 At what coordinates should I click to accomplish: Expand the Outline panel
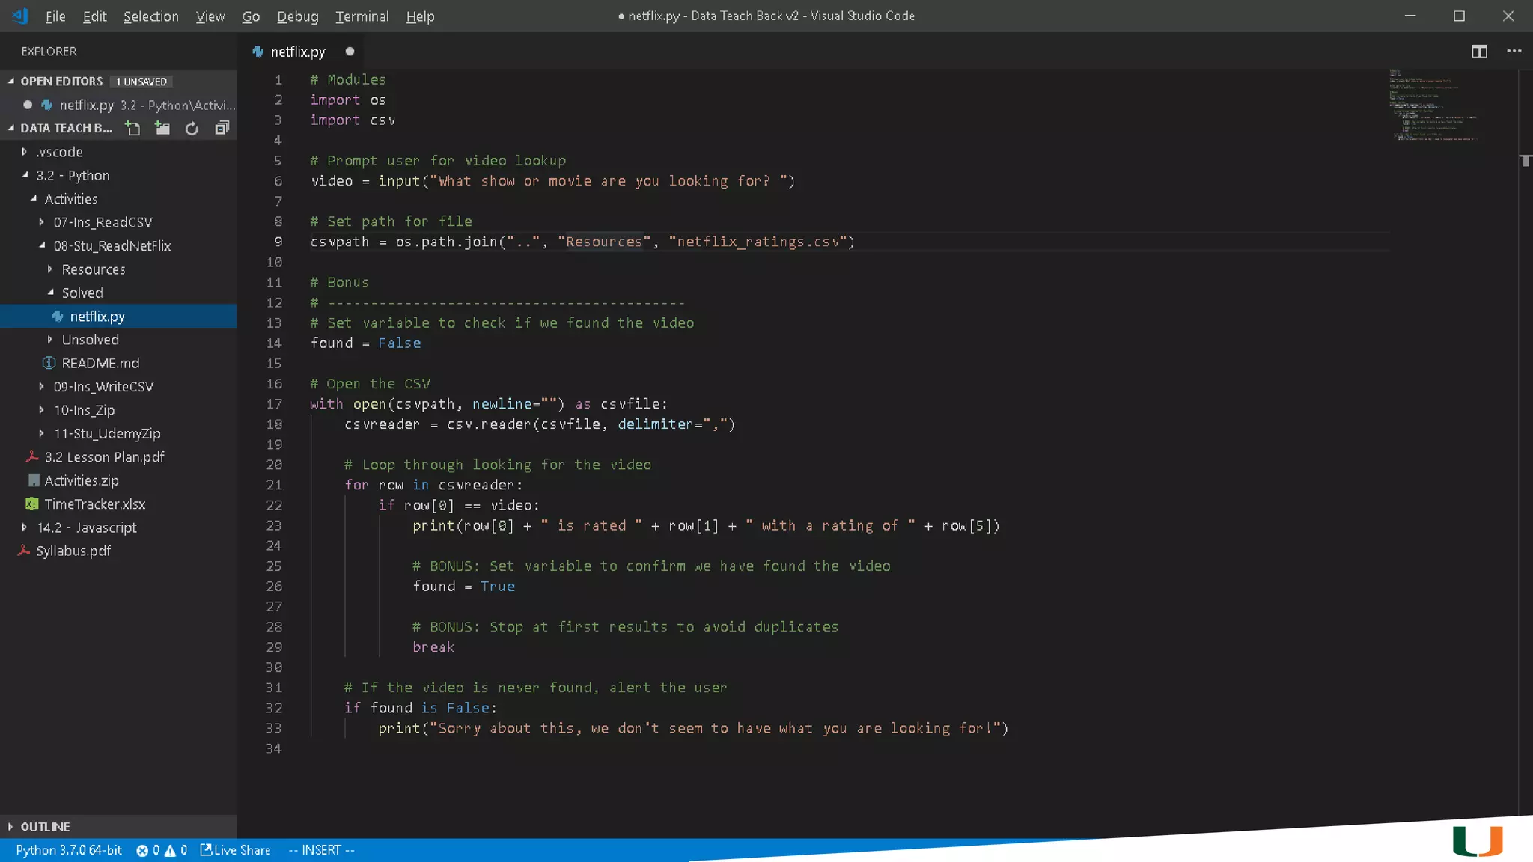(x=45, y=827)
